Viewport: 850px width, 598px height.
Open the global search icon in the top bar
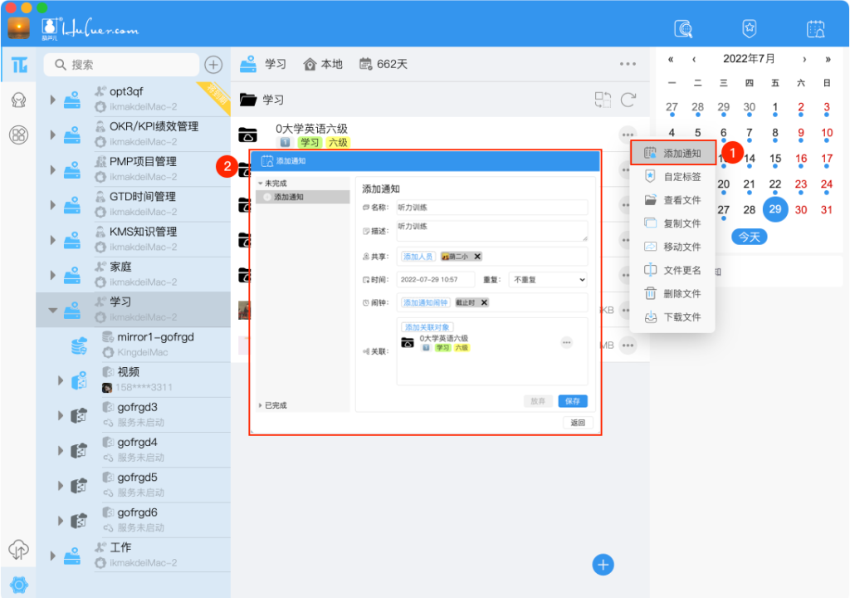[683, 28]
